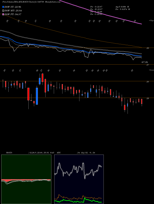Click the MACD (12,26,9) values text
154x204 pixels.
pyautogui.click(x=42, y=153)
